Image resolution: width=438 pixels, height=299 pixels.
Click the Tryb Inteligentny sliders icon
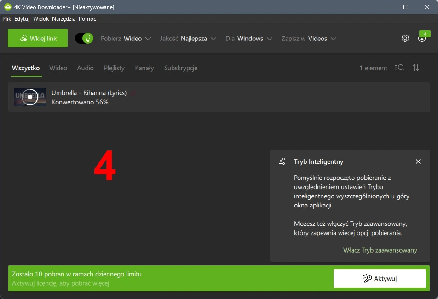282,161
